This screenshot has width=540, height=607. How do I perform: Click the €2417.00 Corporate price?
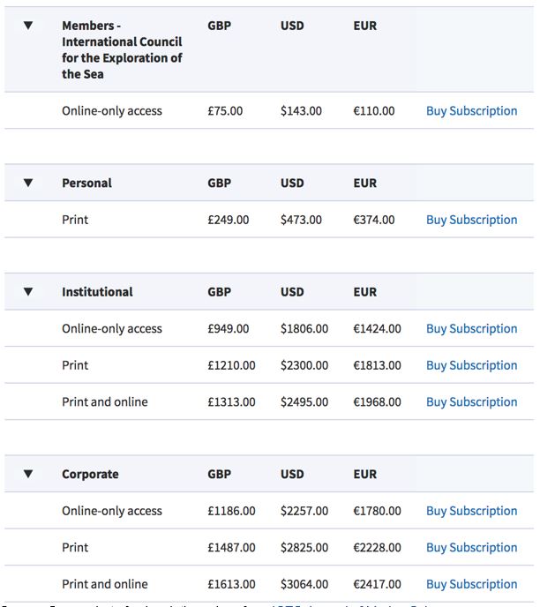[377, 584]
